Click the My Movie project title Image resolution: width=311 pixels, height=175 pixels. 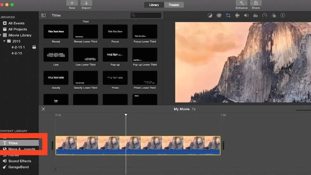[182, 109]
